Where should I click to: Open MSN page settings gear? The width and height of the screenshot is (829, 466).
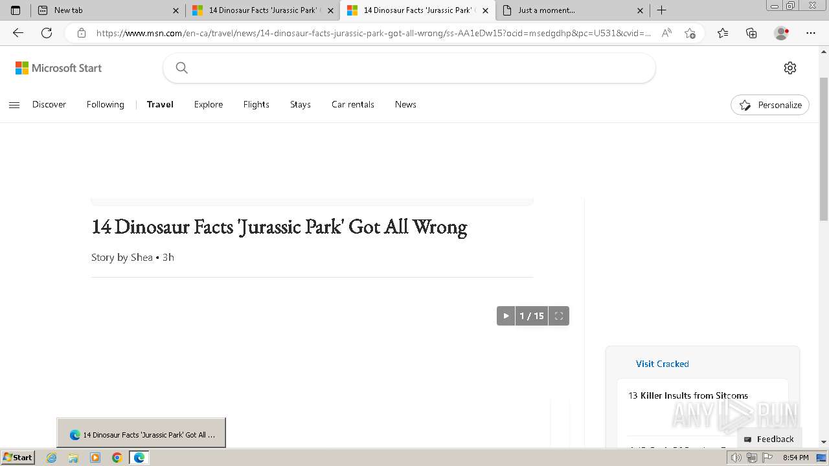coord(790,68)
